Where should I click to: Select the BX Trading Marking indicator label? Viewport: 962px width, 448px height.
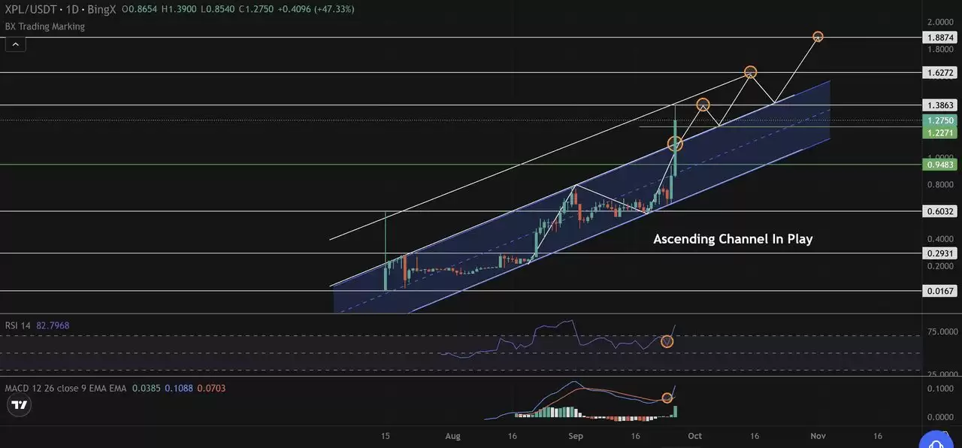[x=45, y=26]
